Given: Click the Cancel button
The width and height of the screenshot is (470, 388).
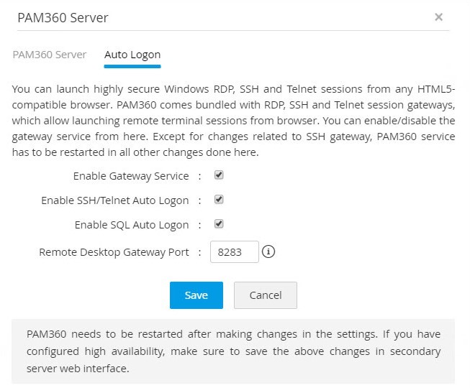Looking at the screenshot, I should (265, 295).
